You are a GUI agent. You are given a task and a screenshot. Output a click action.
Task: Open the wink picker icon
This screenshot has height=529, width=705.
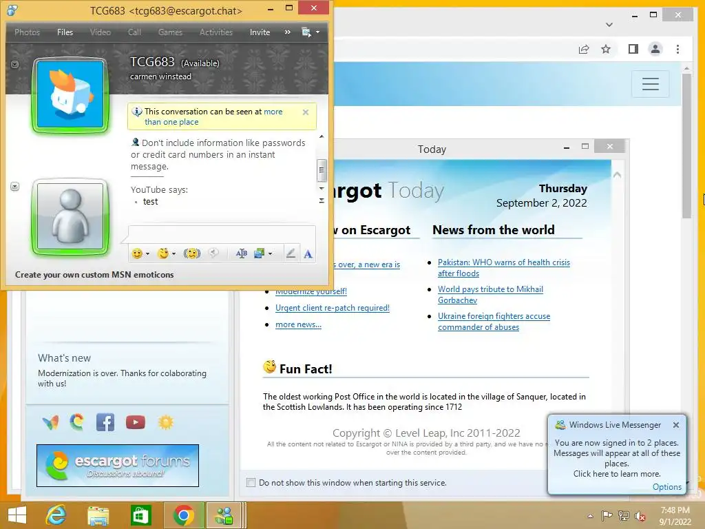(x=162, y=253)
